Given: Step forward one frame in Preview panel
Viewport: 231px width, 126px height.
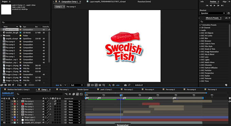Looking at the screenshot, I should pyautogui.click(x=218, y=5).
